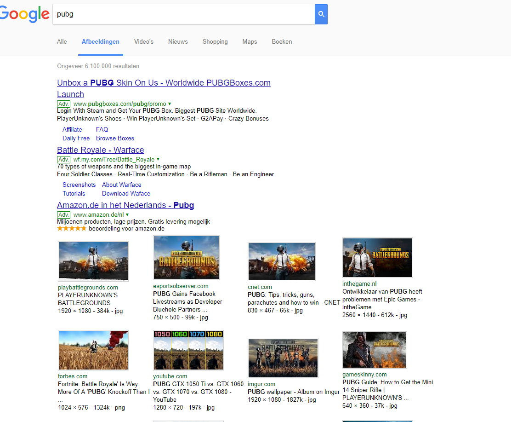
Task: Click the imgur.com source link
Action: (261, 384)
